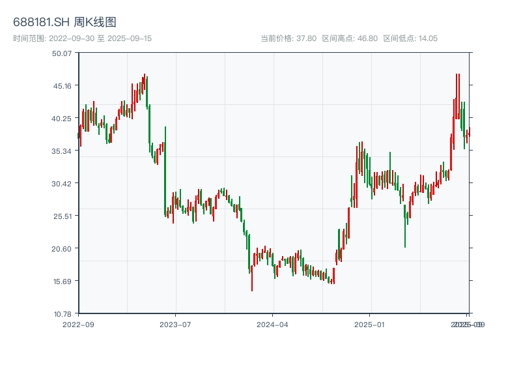Click the long green drop candle before 2023-07

click(165, 171)
